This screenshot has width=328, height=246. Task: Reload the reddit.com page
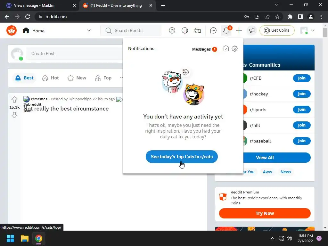28,17
